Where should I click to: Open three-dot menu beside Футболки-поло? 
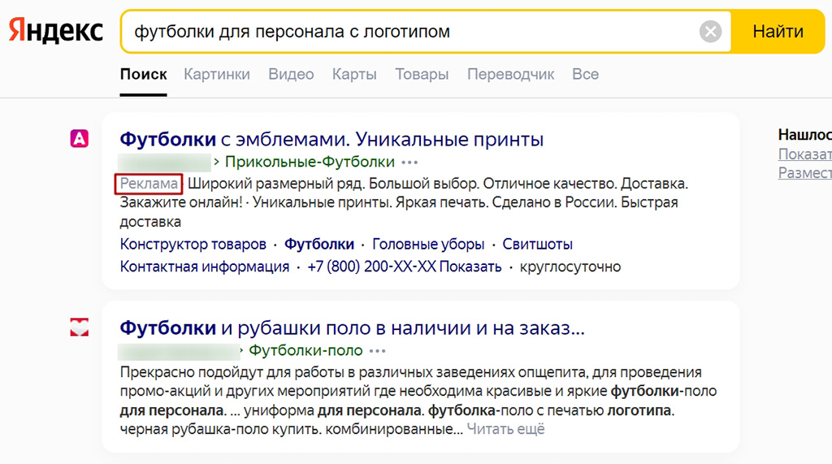[x=377, y=351]
